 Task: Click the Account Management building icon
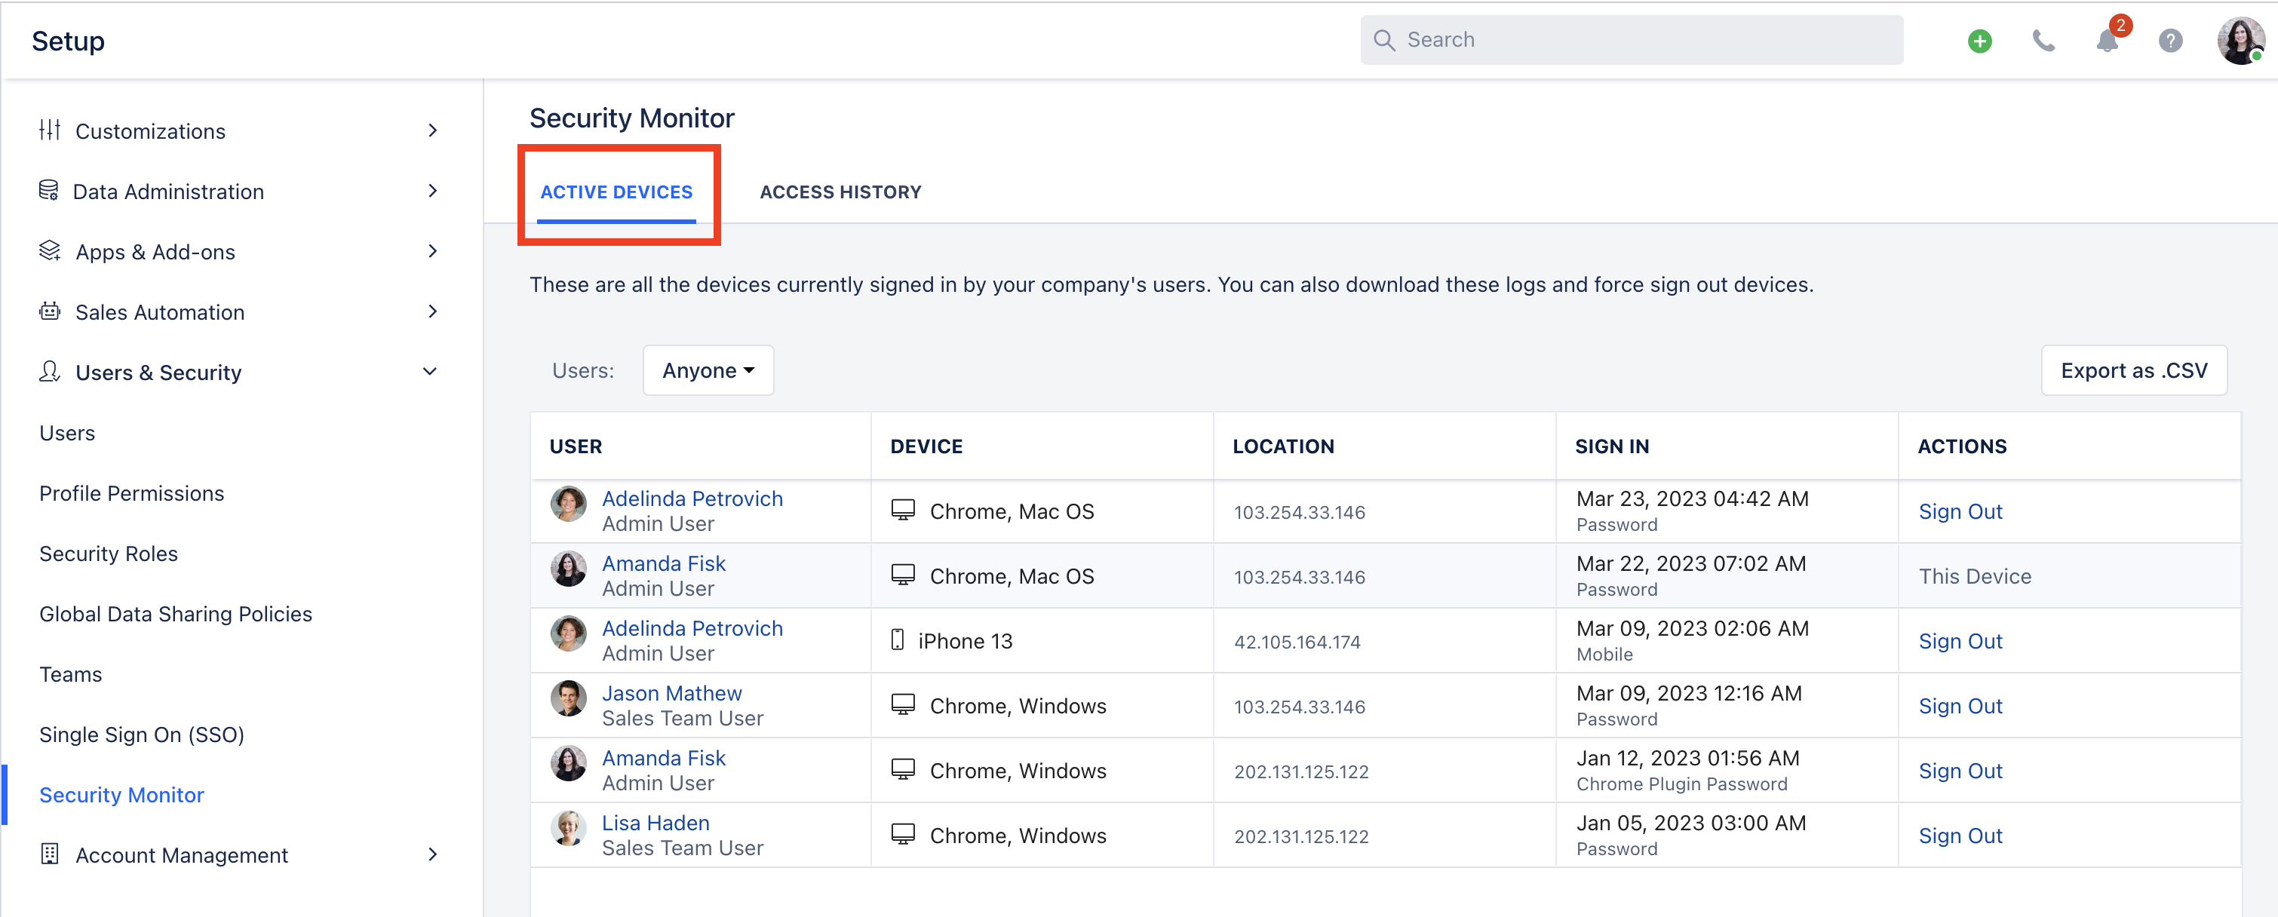pos(50,854)
